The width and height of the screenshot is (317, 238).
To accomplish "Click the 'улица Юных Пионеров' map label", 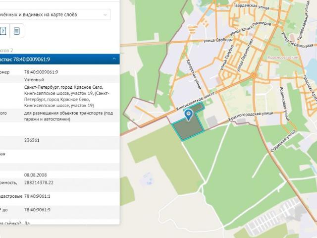I will [x=250, y=29].
